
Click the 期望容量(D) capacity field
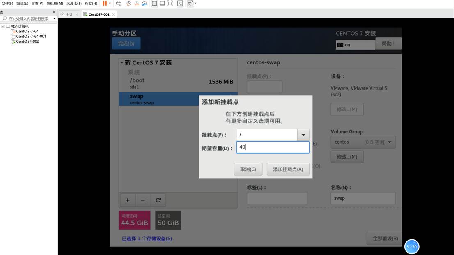pyautogui.click(x=273, y=147)
